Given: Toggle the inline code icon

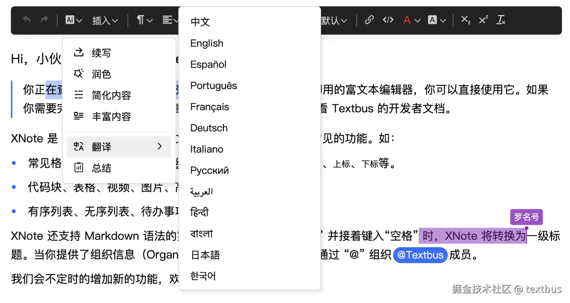Looking at the screenshot, I should click(388, 20).
